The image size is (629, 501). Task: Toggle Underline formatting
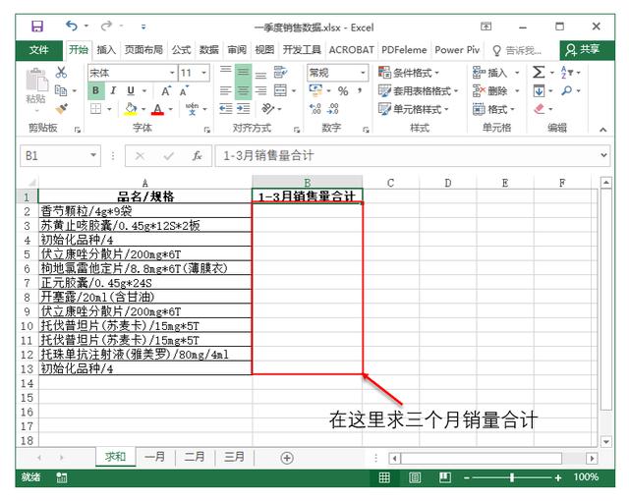tap(131, 91)
